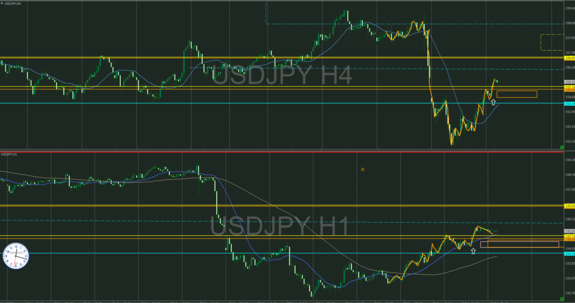This screenshot has height=303, width=575.
Task: Click the orange 155.09 price label in H4
Action: pos(569,89)
